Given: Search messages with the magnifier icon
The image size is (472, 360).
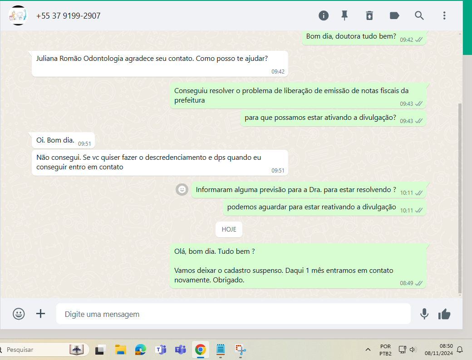Looking at the screenshot, I should coord(419,16).
